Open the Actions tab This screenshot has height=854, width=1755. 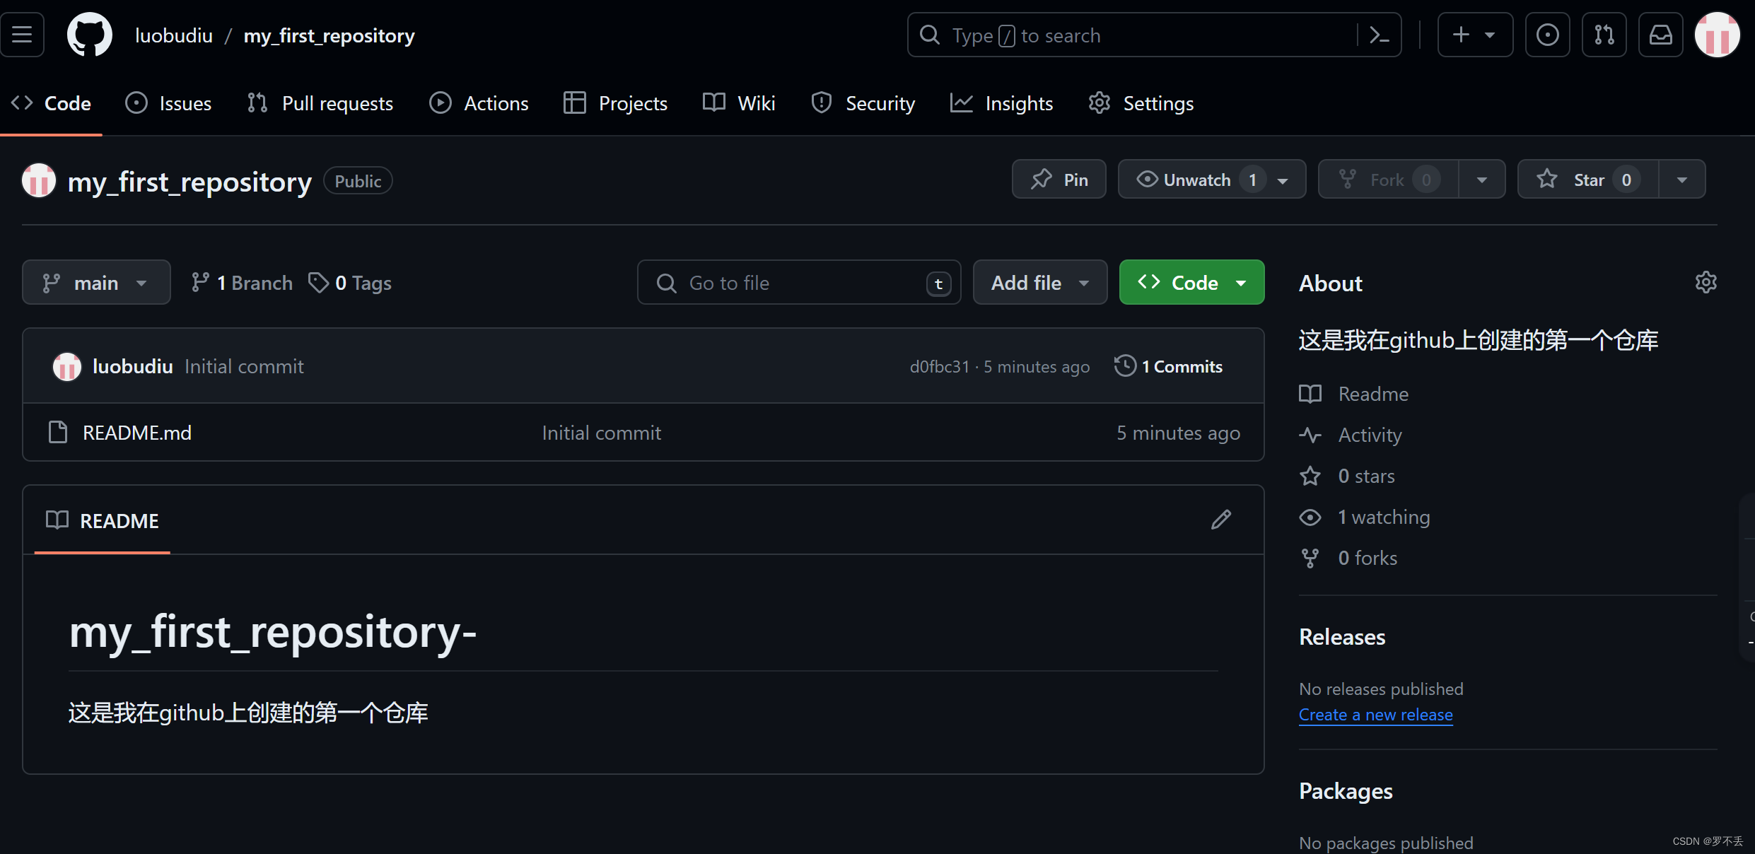tap(479, 103)
